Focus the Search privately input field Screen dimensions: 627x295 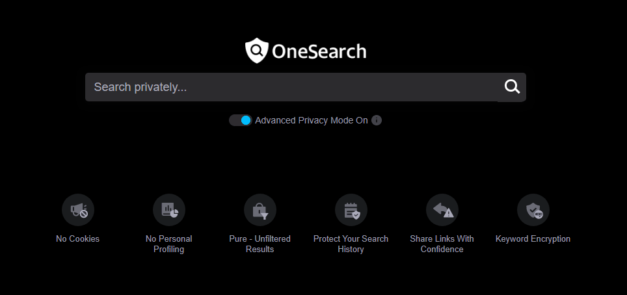click(291, 87)
